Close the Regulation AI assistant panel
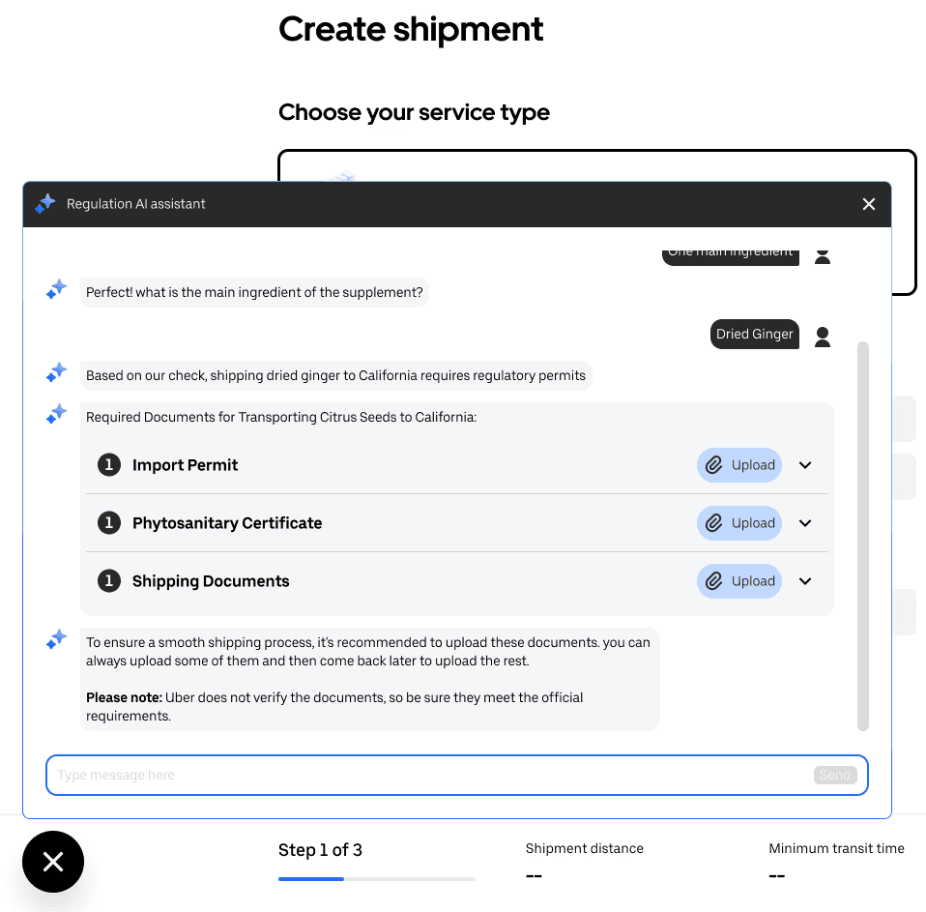The image size is (926, 912). pyautogui.click(x=868, y=204)
